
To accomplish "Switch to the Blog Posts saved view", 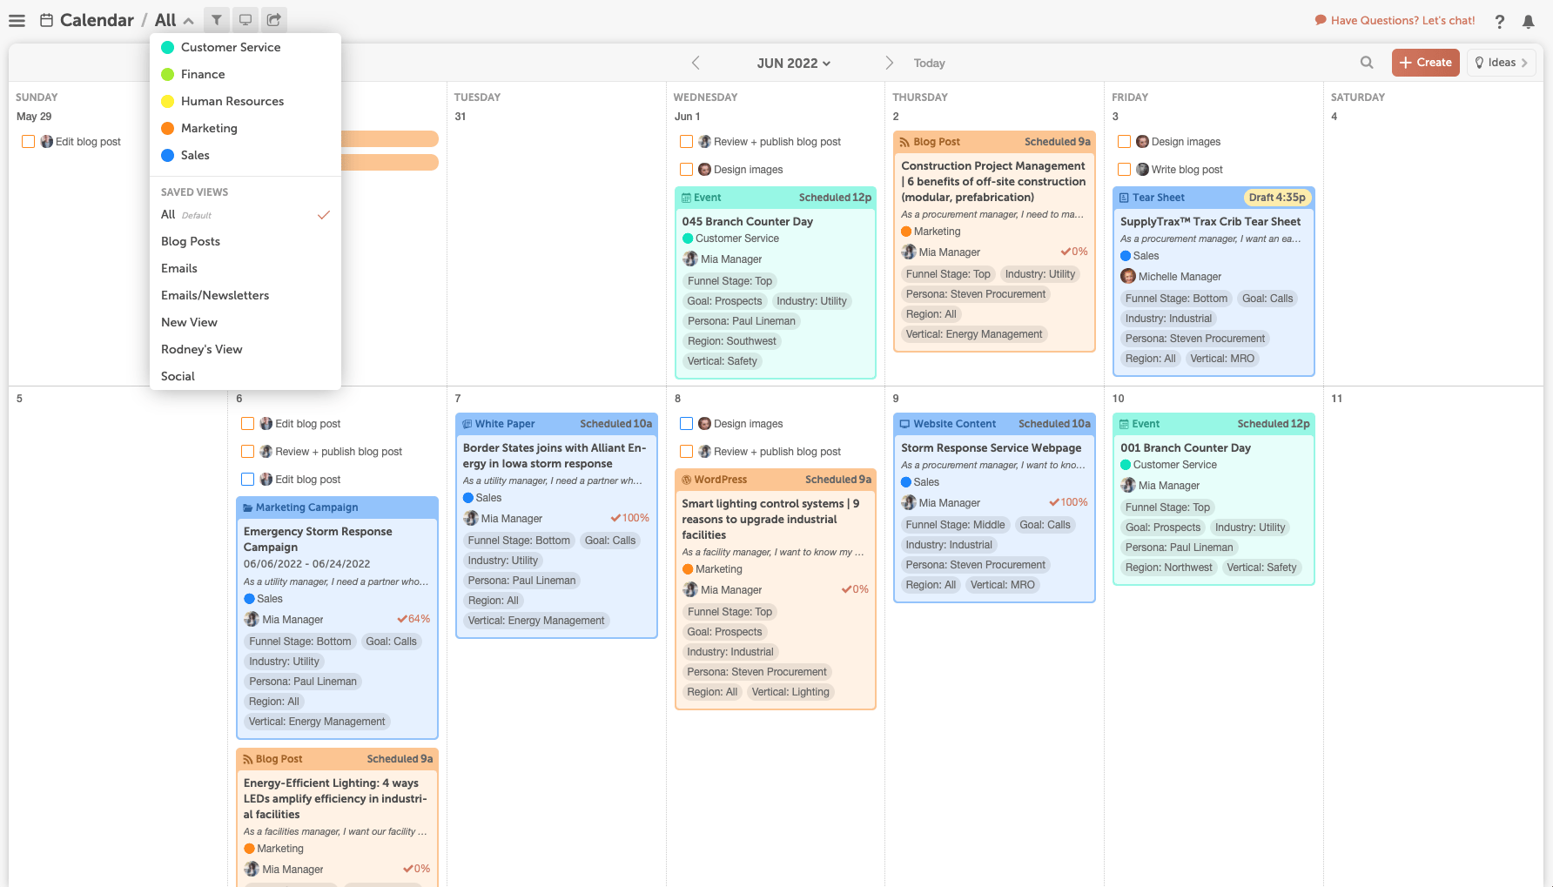I will [x=191, y=241].
